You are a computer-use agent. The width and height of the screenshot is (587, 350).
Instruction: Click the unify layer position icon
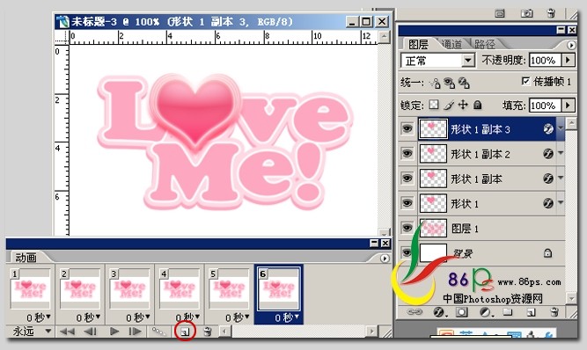point(435,83)
